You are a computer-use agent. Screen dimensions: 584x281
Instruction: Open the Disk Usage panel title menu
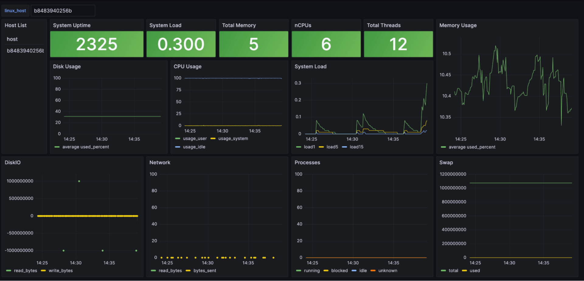(67, 66)
